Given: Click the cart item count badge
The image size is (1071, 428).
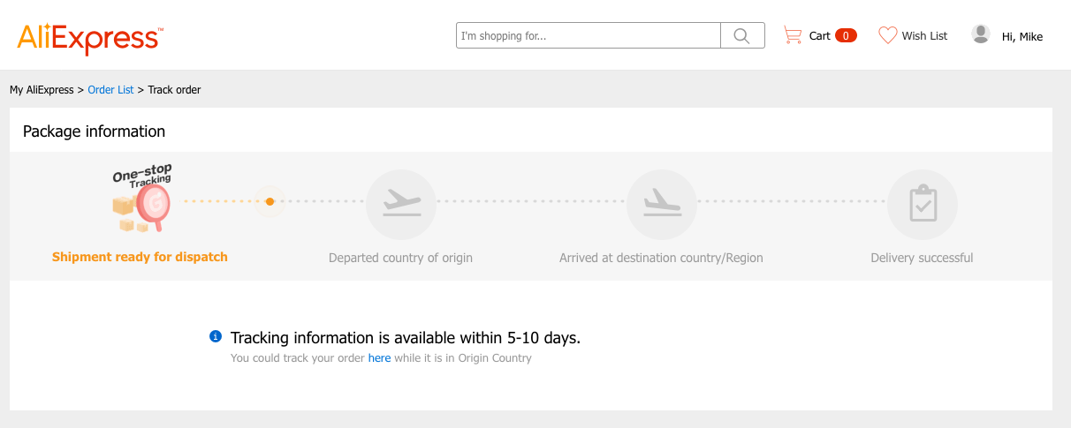Looking at the screenshot, I should [x=846, y=35].
